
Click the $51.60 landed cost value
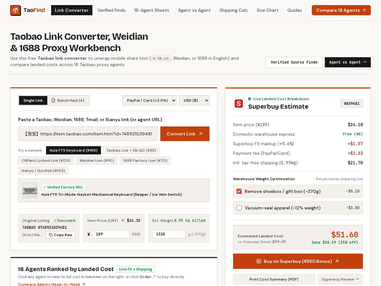pos(344,235)
